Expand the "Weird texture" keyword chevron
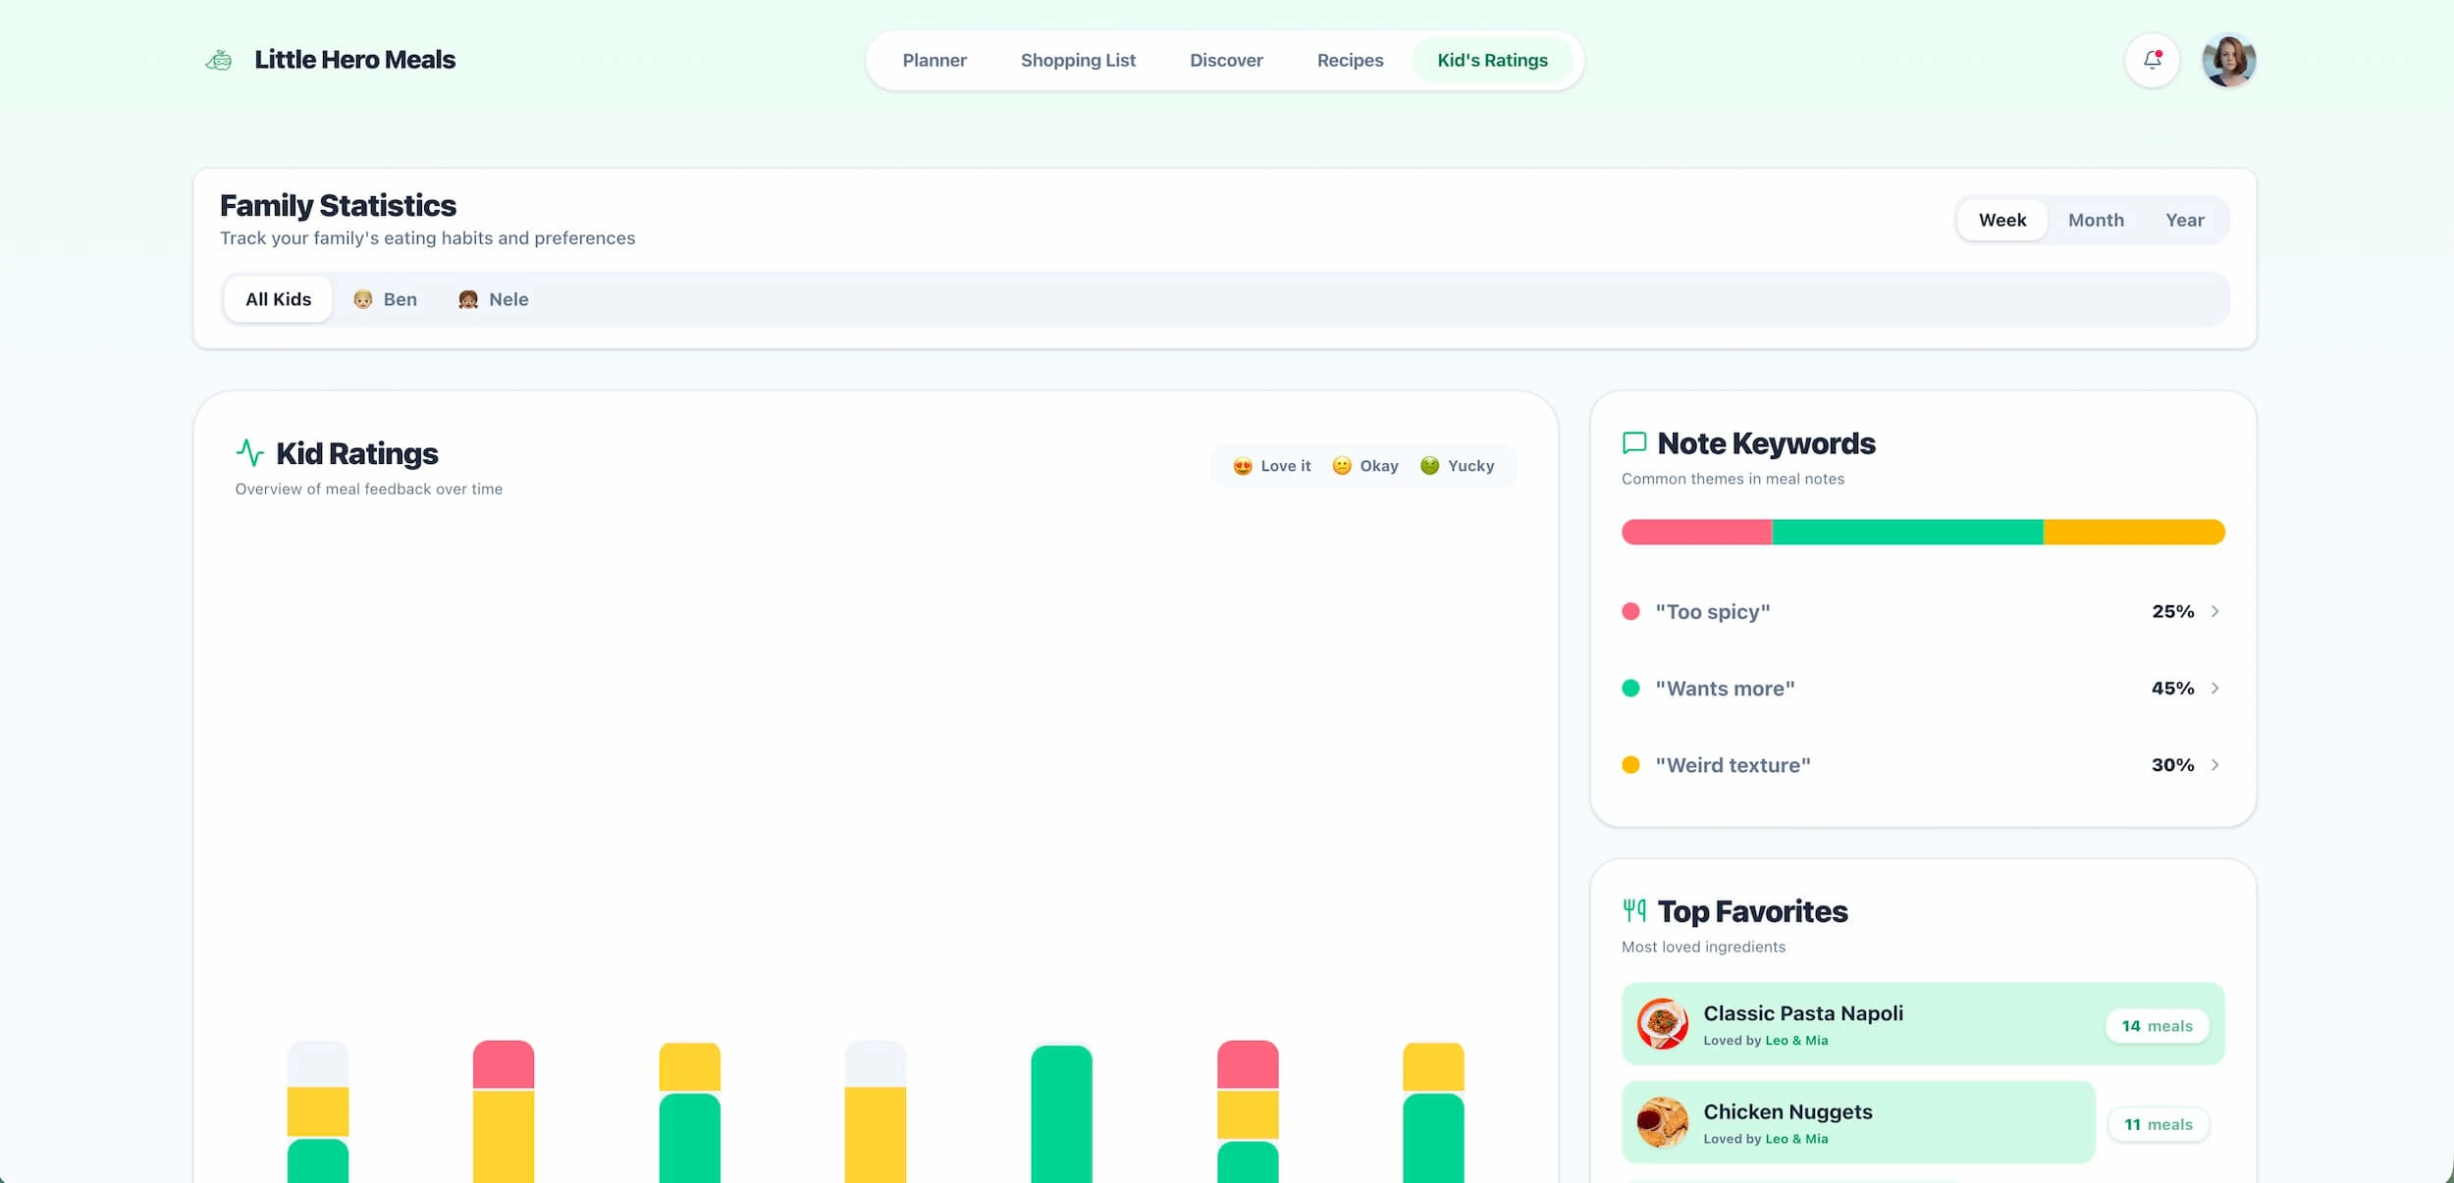 click(2214, 764)
